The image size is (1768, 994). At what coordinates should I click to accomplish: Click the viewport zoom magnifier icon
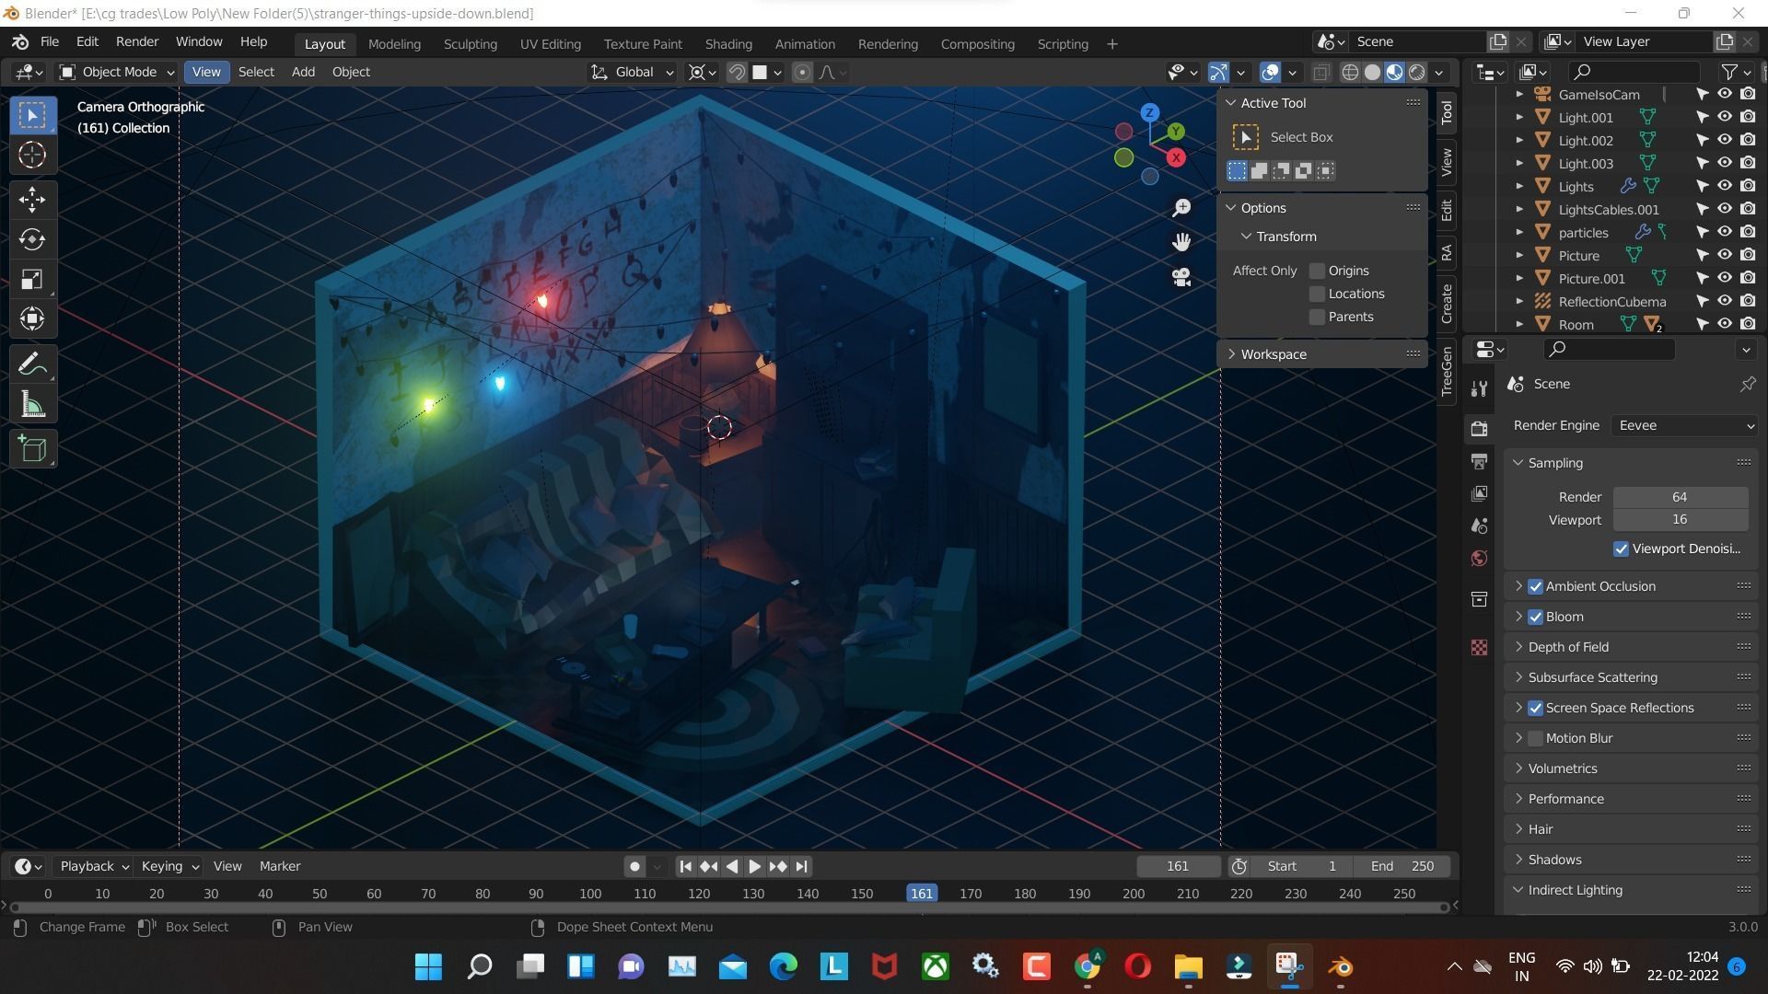pos(1181,208)
